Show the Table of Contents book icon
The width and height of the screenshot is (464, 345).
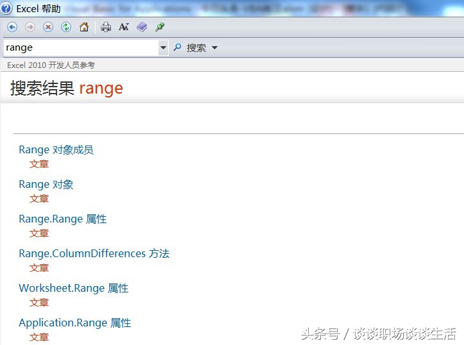click(142, 27)
